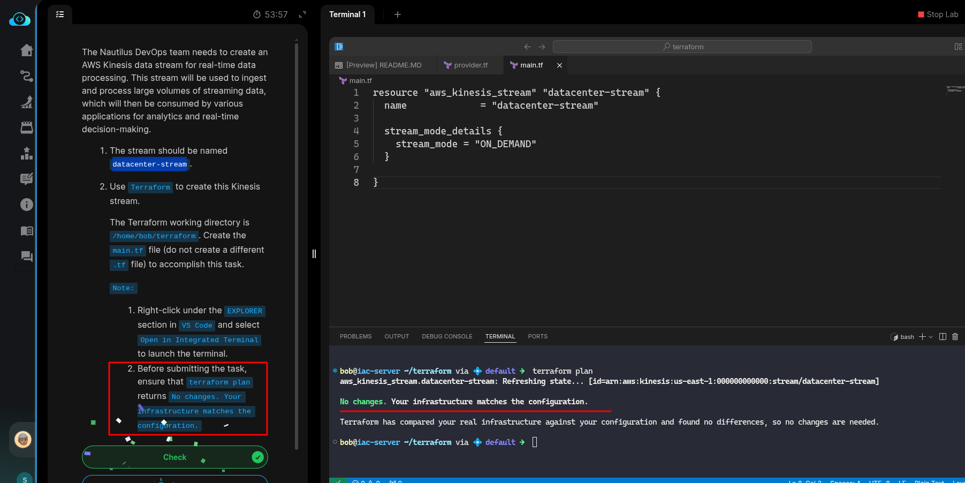Switch to the provider.tf tab
965x483 pixels.
[x=470, y=65]
